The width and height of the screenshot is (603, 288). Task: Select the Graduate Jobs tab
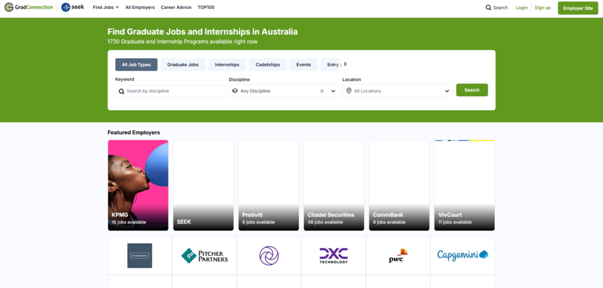click(x=182, y=65)
